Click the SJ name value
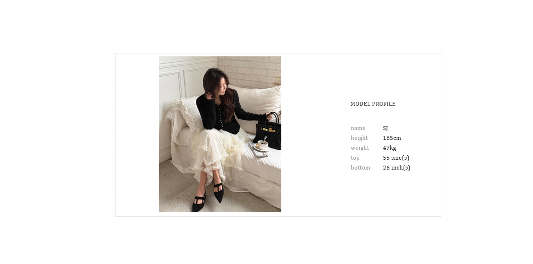533x264 pixels. tap(385, 128)
